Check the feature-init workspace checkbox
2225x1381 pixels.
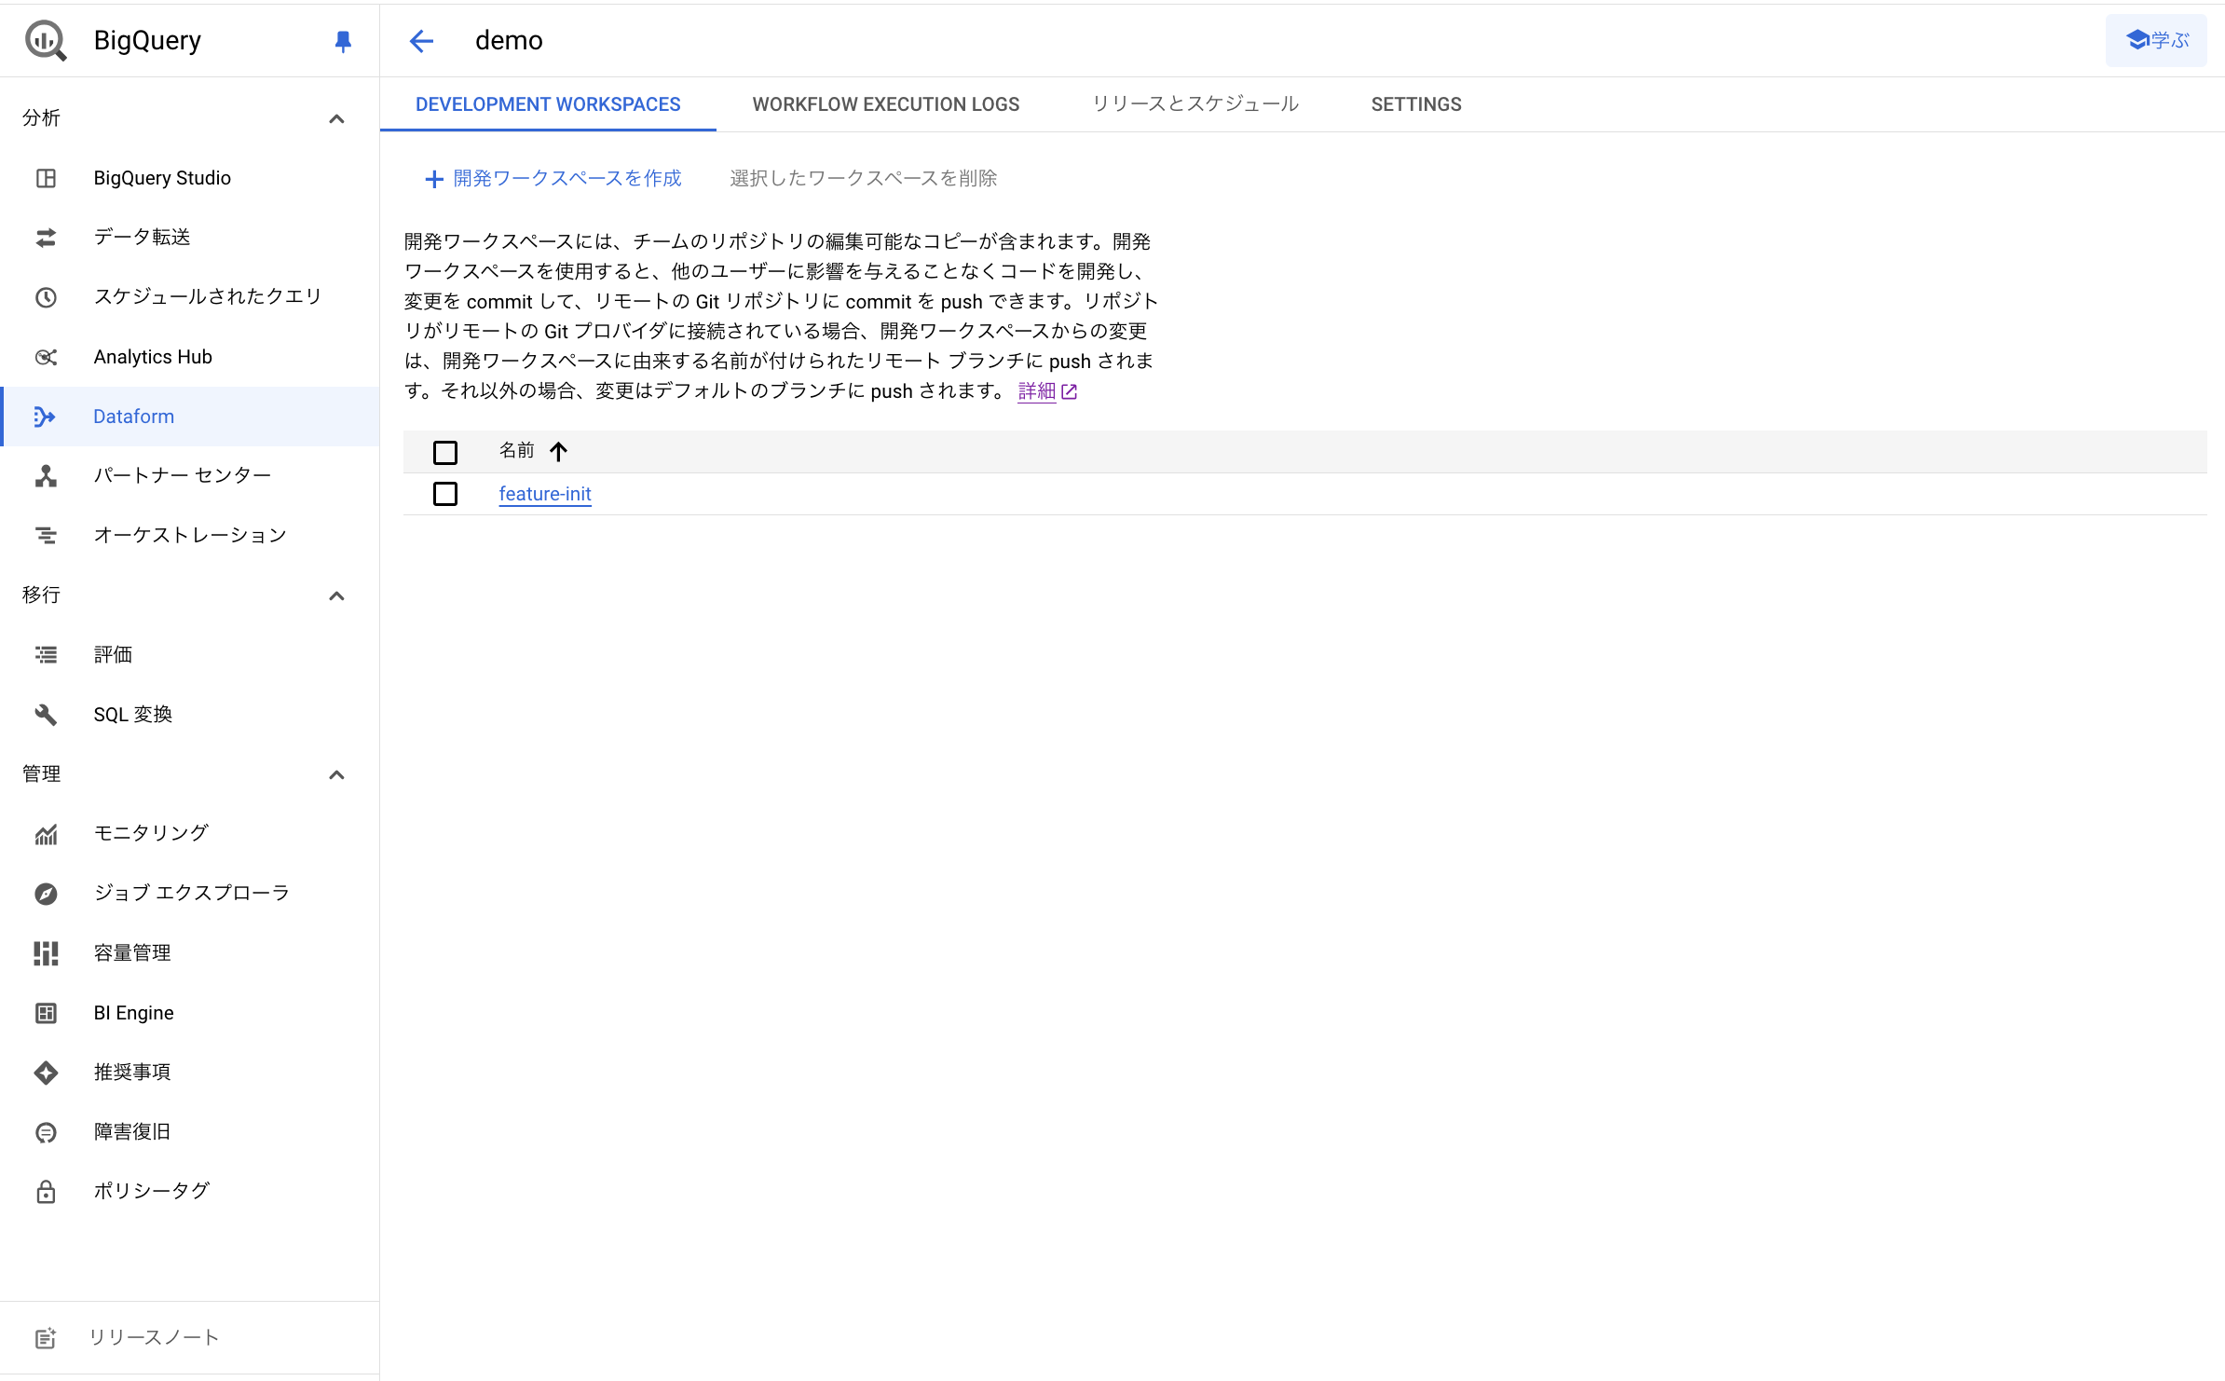point(445,494)
